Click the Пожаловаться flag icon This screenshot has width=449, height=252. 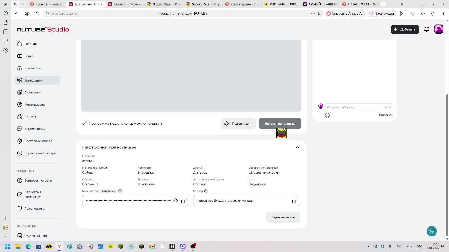[20, 208]
